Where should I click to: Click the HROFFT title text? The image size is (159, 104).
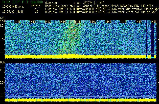tap(16, 2)
